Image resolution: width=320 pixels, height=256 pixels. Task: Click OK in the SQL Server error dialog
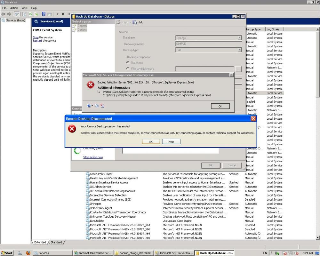coord(220,106)
